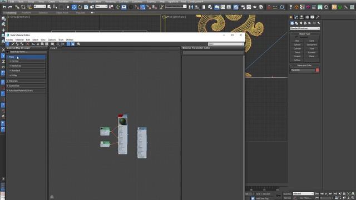The image size is (356, 200).
Task: Select the Lights category icon
Action: [301, 23]
